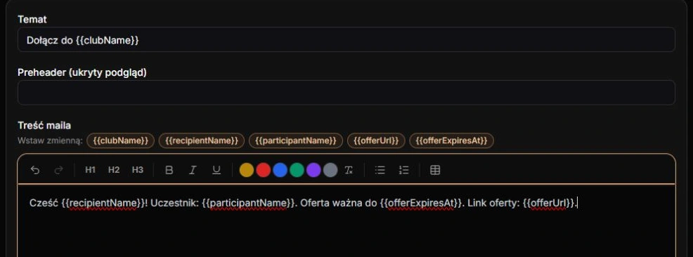The height and width of the screenshot is (257, 693).
Task: Click the undo arrow icon
Action: (x=35, y=170)
